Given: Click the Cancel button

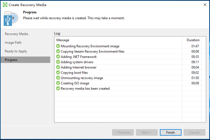Looking at the screenshot, I should (x=194, y=133).
